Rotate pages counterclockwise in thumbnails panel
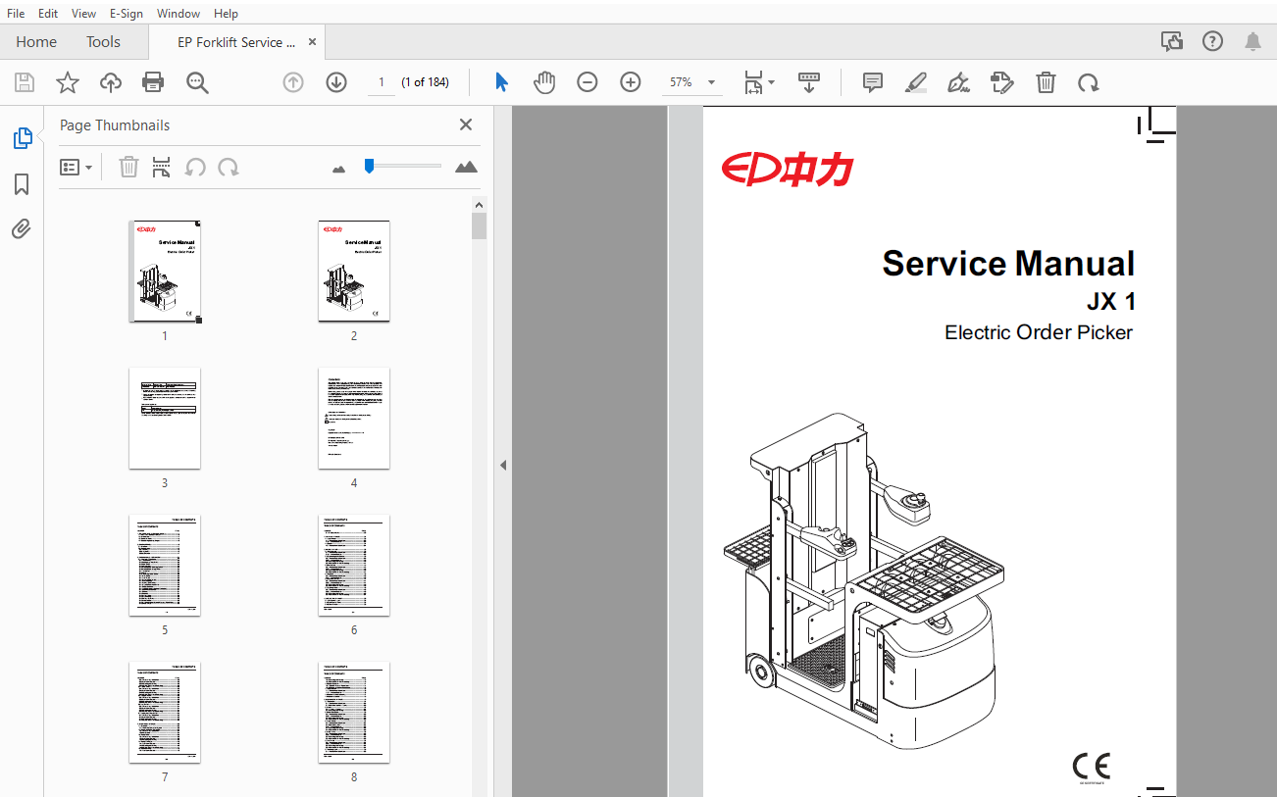The height and width of the screenshot is (797, 1277). (x=195, y=168)
